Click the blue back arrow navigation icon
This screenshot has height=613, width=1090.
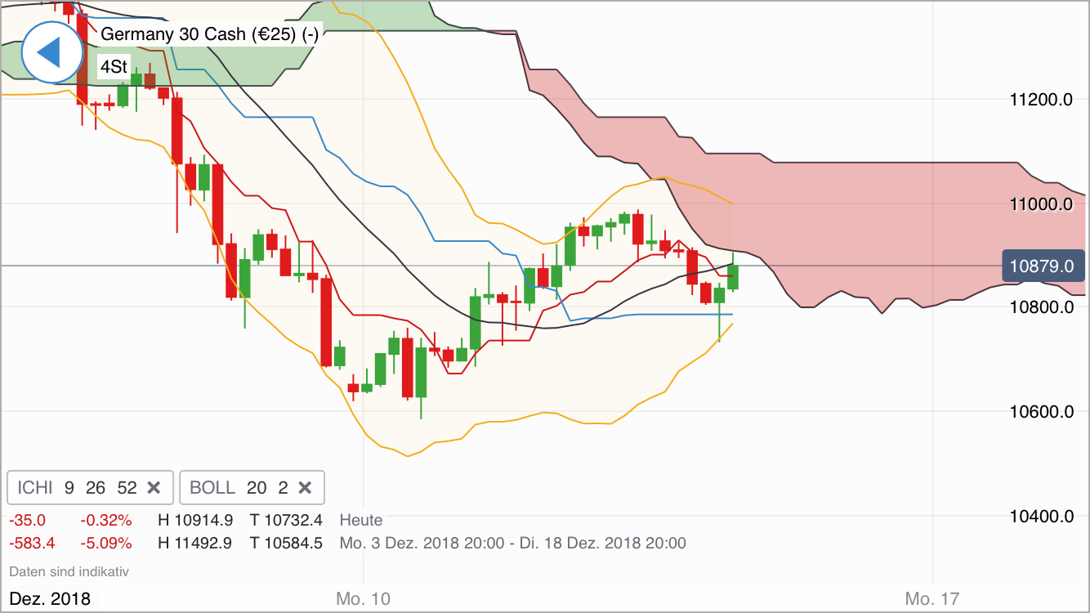click(51, 51)
